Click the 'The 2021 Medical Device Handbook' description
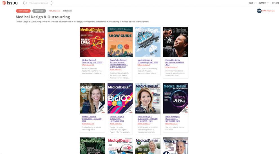Screen dimensions: 279x154 click(174, 128)
